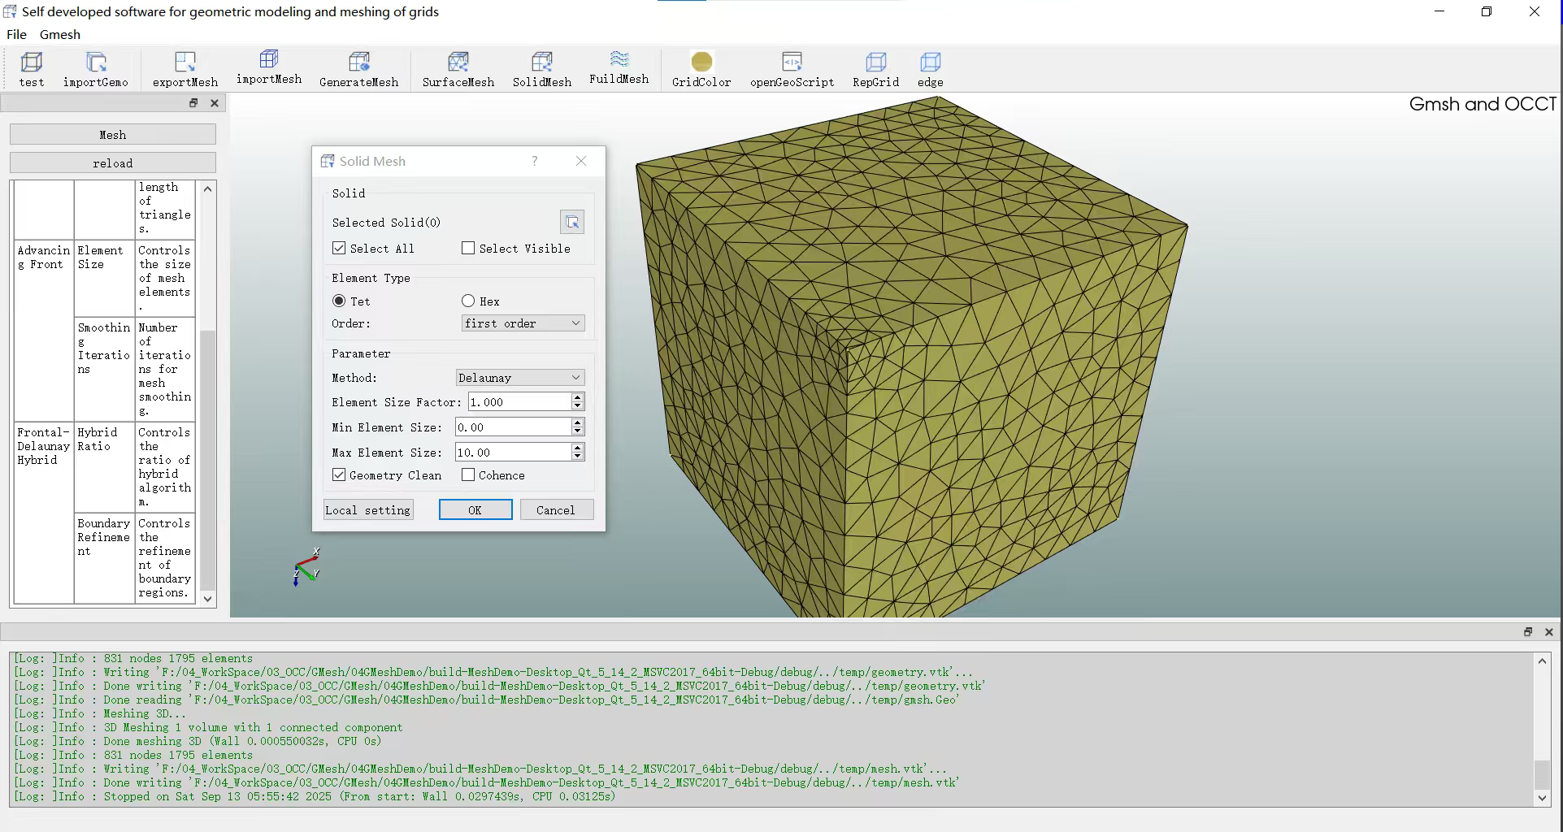Image resolution: width=1563 pixels, height=832 pixels.
Task: Open the File menu
Action: click(16, 34)
